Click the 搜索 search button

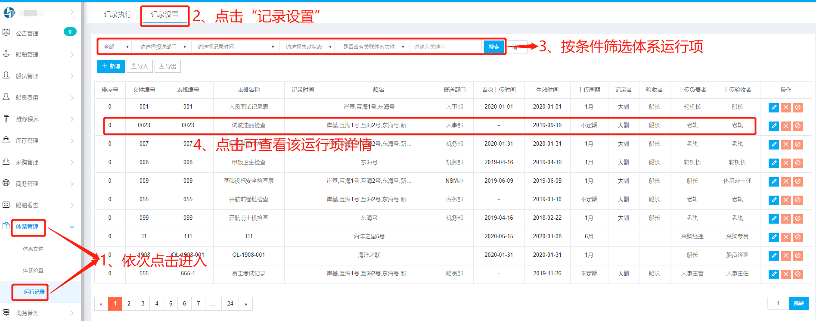[x=494, y=47]
